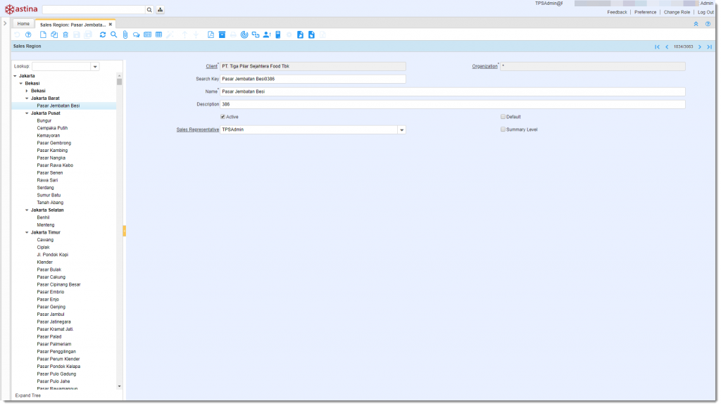Click the New record toolbar icon
Viewport: 721px width, 406px height.
pyautogui.click(x=43, y=34)
